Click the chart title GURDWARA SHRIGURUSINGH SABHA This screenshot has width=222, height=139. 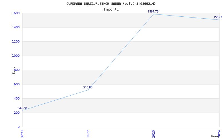click(x=111, y=4)
